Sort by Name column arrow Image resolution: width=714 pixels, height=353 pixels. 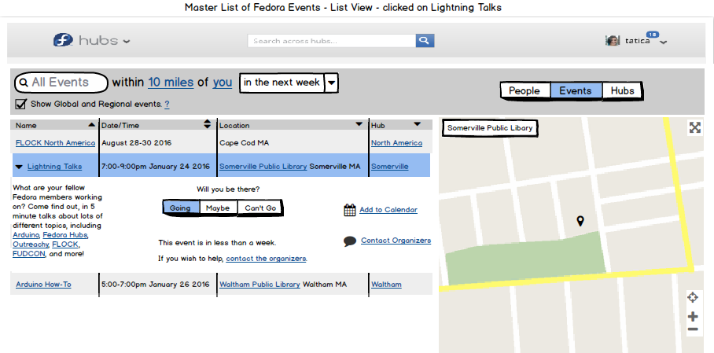click(91, 124)
